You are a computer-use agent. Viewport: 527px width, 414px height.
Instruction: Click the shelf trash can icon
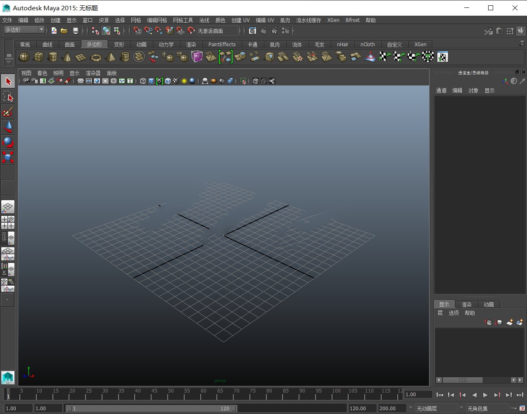pos(522,43)
